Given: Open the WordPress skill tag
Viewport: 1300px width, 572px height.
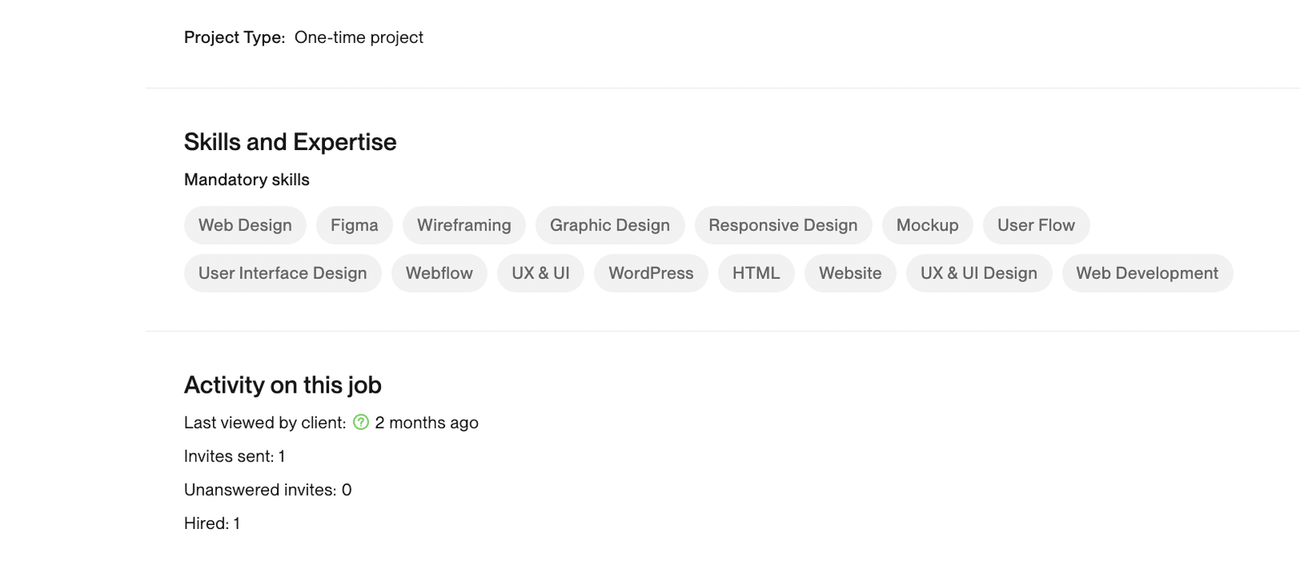Looking at the screenshot, I should click(651, 273).
